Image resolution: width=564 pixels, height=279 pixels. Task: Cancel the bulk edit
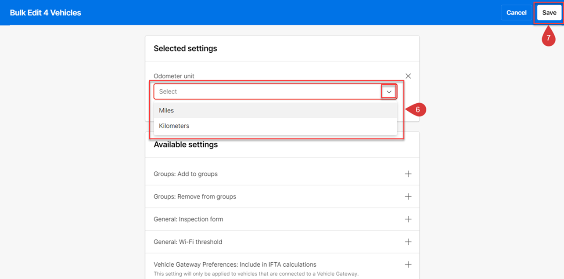click(516, 13)
